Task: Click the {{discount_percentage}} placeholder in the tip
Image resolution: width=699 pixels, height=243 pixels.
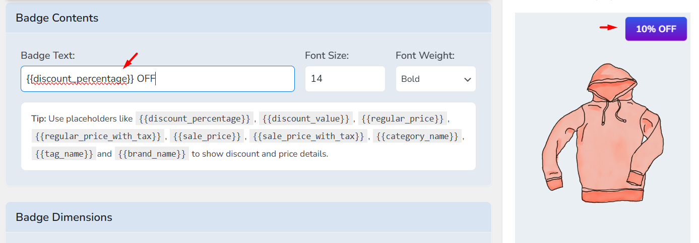Action: tap(195, 119)
